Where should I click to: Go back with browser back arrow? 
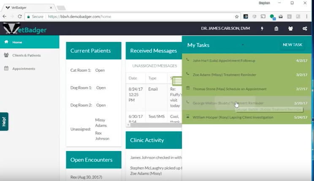[x=5, y=16]
